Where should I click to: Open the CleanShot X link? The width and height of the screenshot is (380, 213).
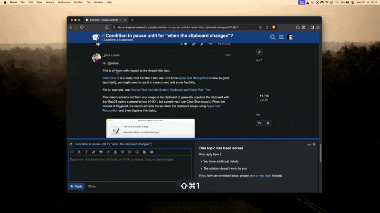coord(111,78)
